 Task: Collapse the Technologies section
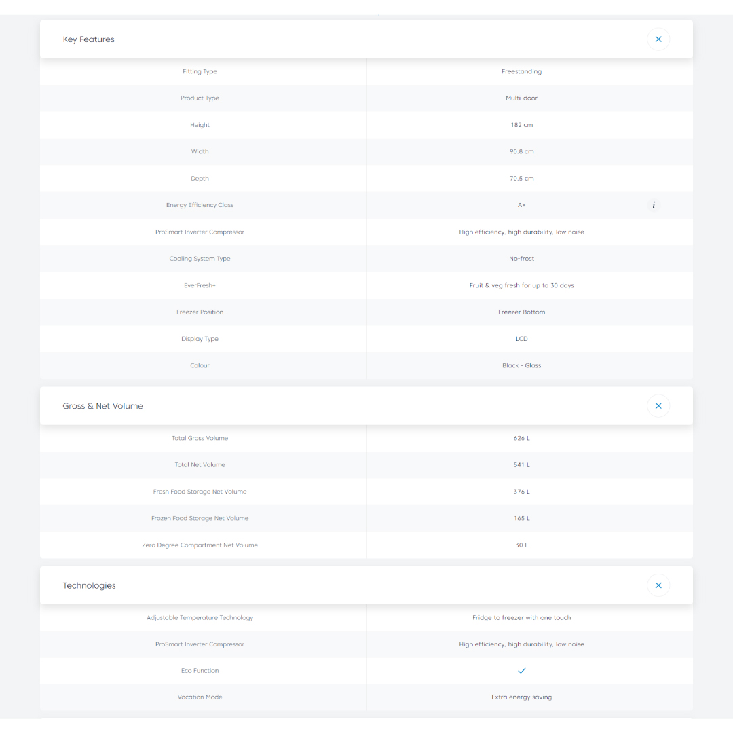click(658, 585)
